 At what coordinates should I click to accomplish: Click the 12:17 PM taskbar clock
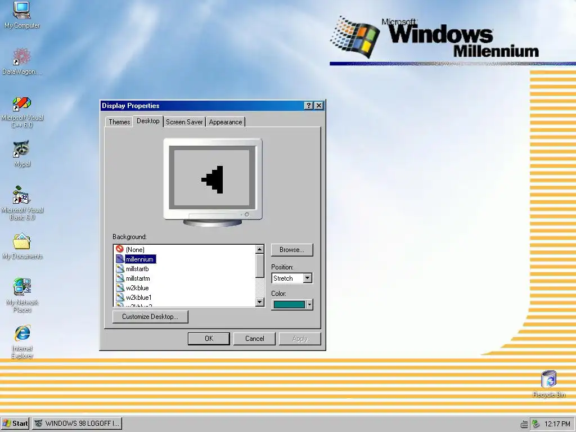coord(557,424)
